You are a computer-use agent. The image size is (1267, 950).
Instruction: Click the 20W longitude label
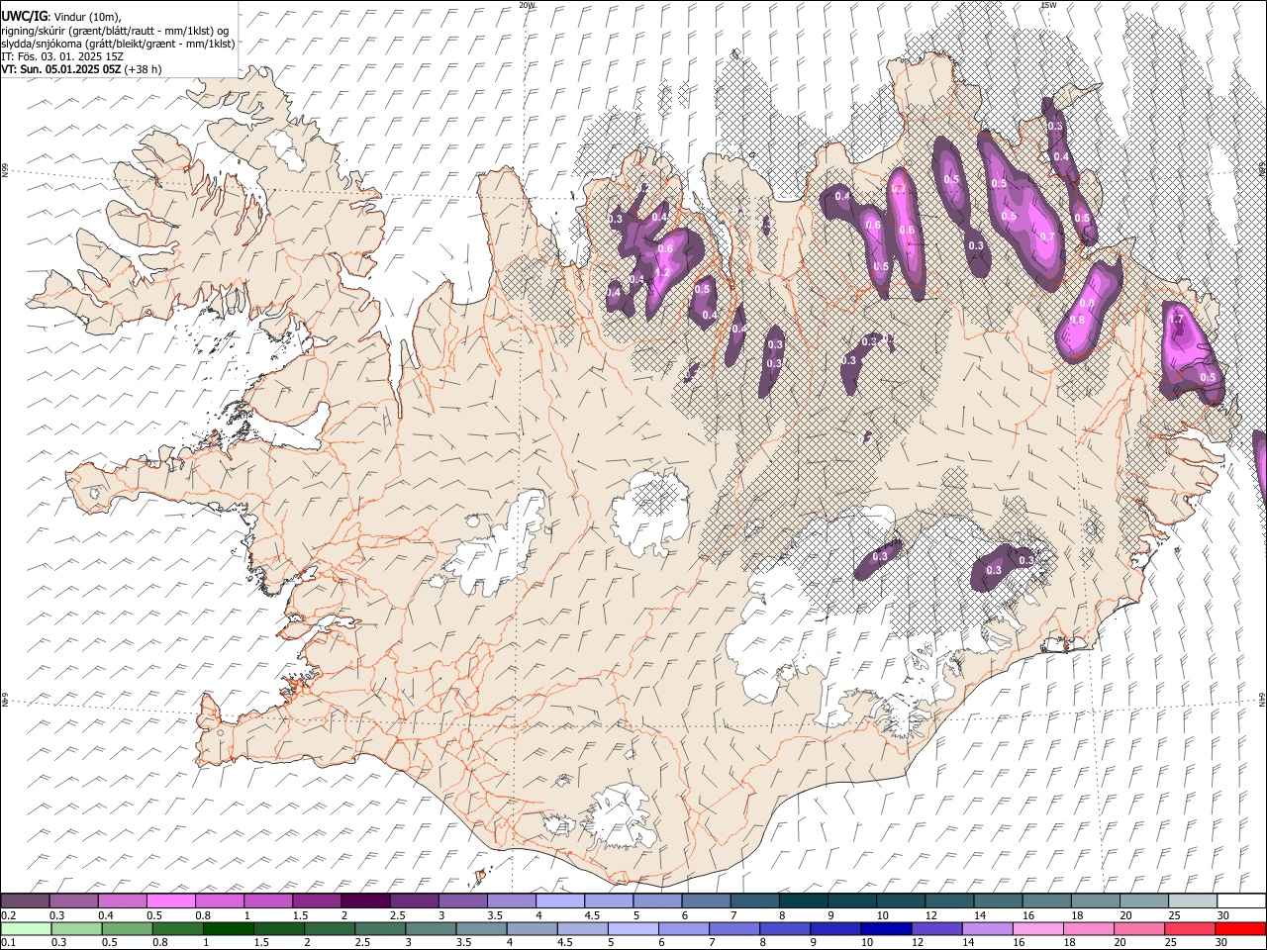pyautogui.click(x=527, y=5)
